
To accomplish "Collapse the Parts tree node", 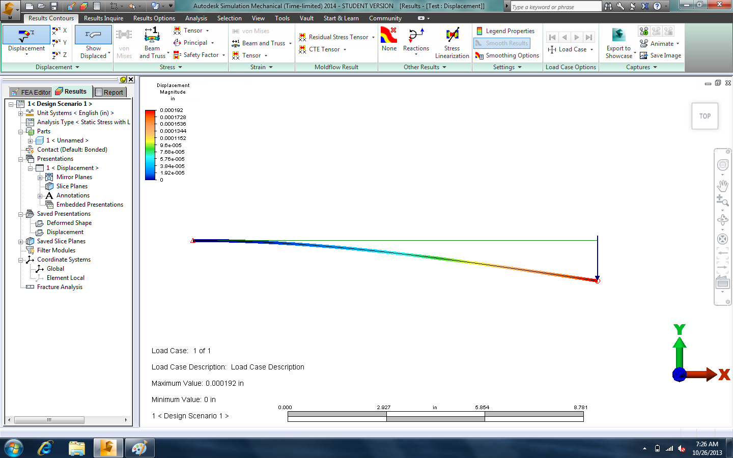I will [20, 131].
